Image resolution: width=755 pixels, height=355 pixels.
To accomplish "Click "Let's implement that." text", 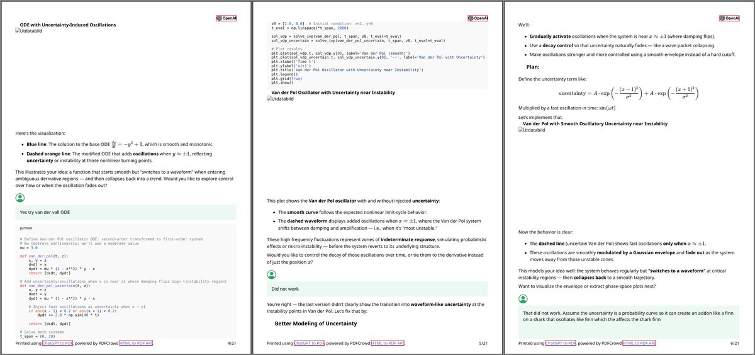I will pos(540,118).
